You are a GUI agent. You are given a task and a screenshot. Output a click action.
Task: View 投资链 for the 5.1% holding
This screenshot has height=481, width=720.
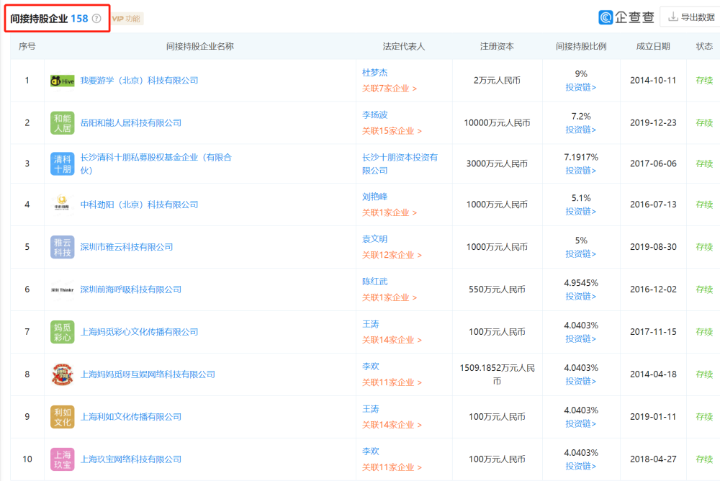[581, 211]
